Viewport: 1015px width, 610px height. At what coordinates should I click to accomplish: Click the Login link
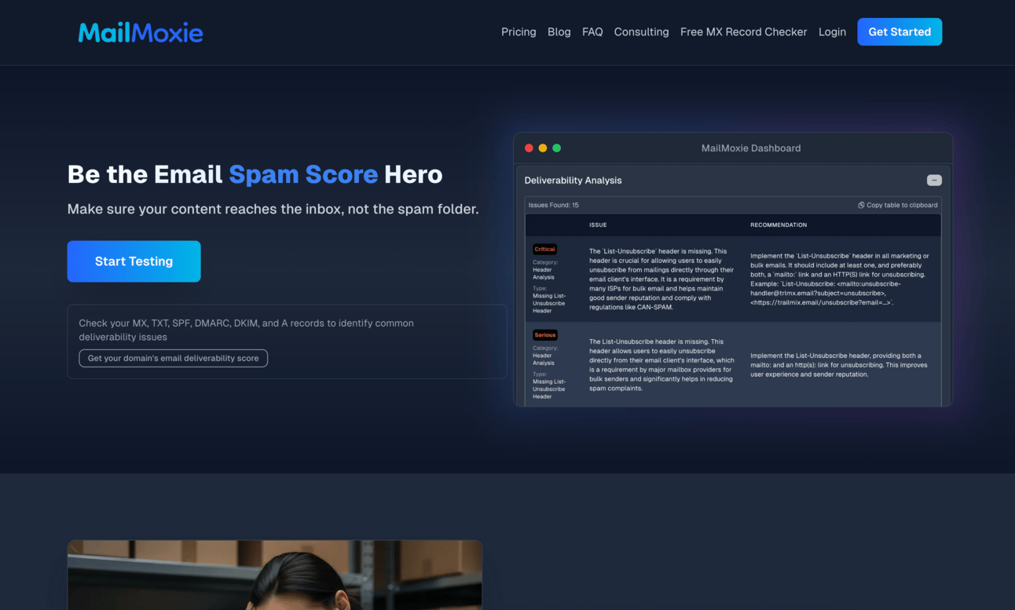(832, 32)
